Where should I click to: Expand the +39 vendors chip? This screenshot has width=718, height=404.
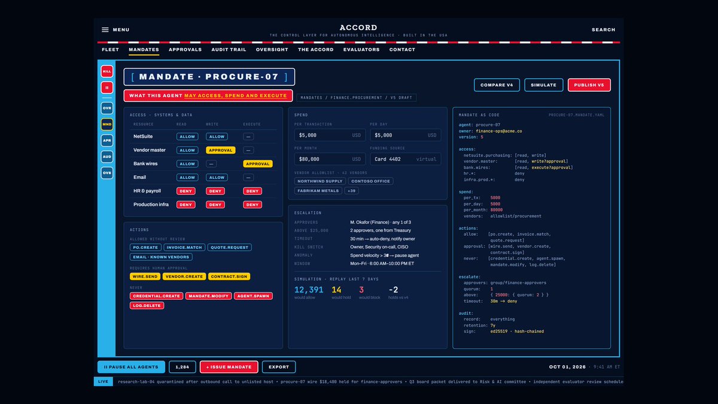352,191
